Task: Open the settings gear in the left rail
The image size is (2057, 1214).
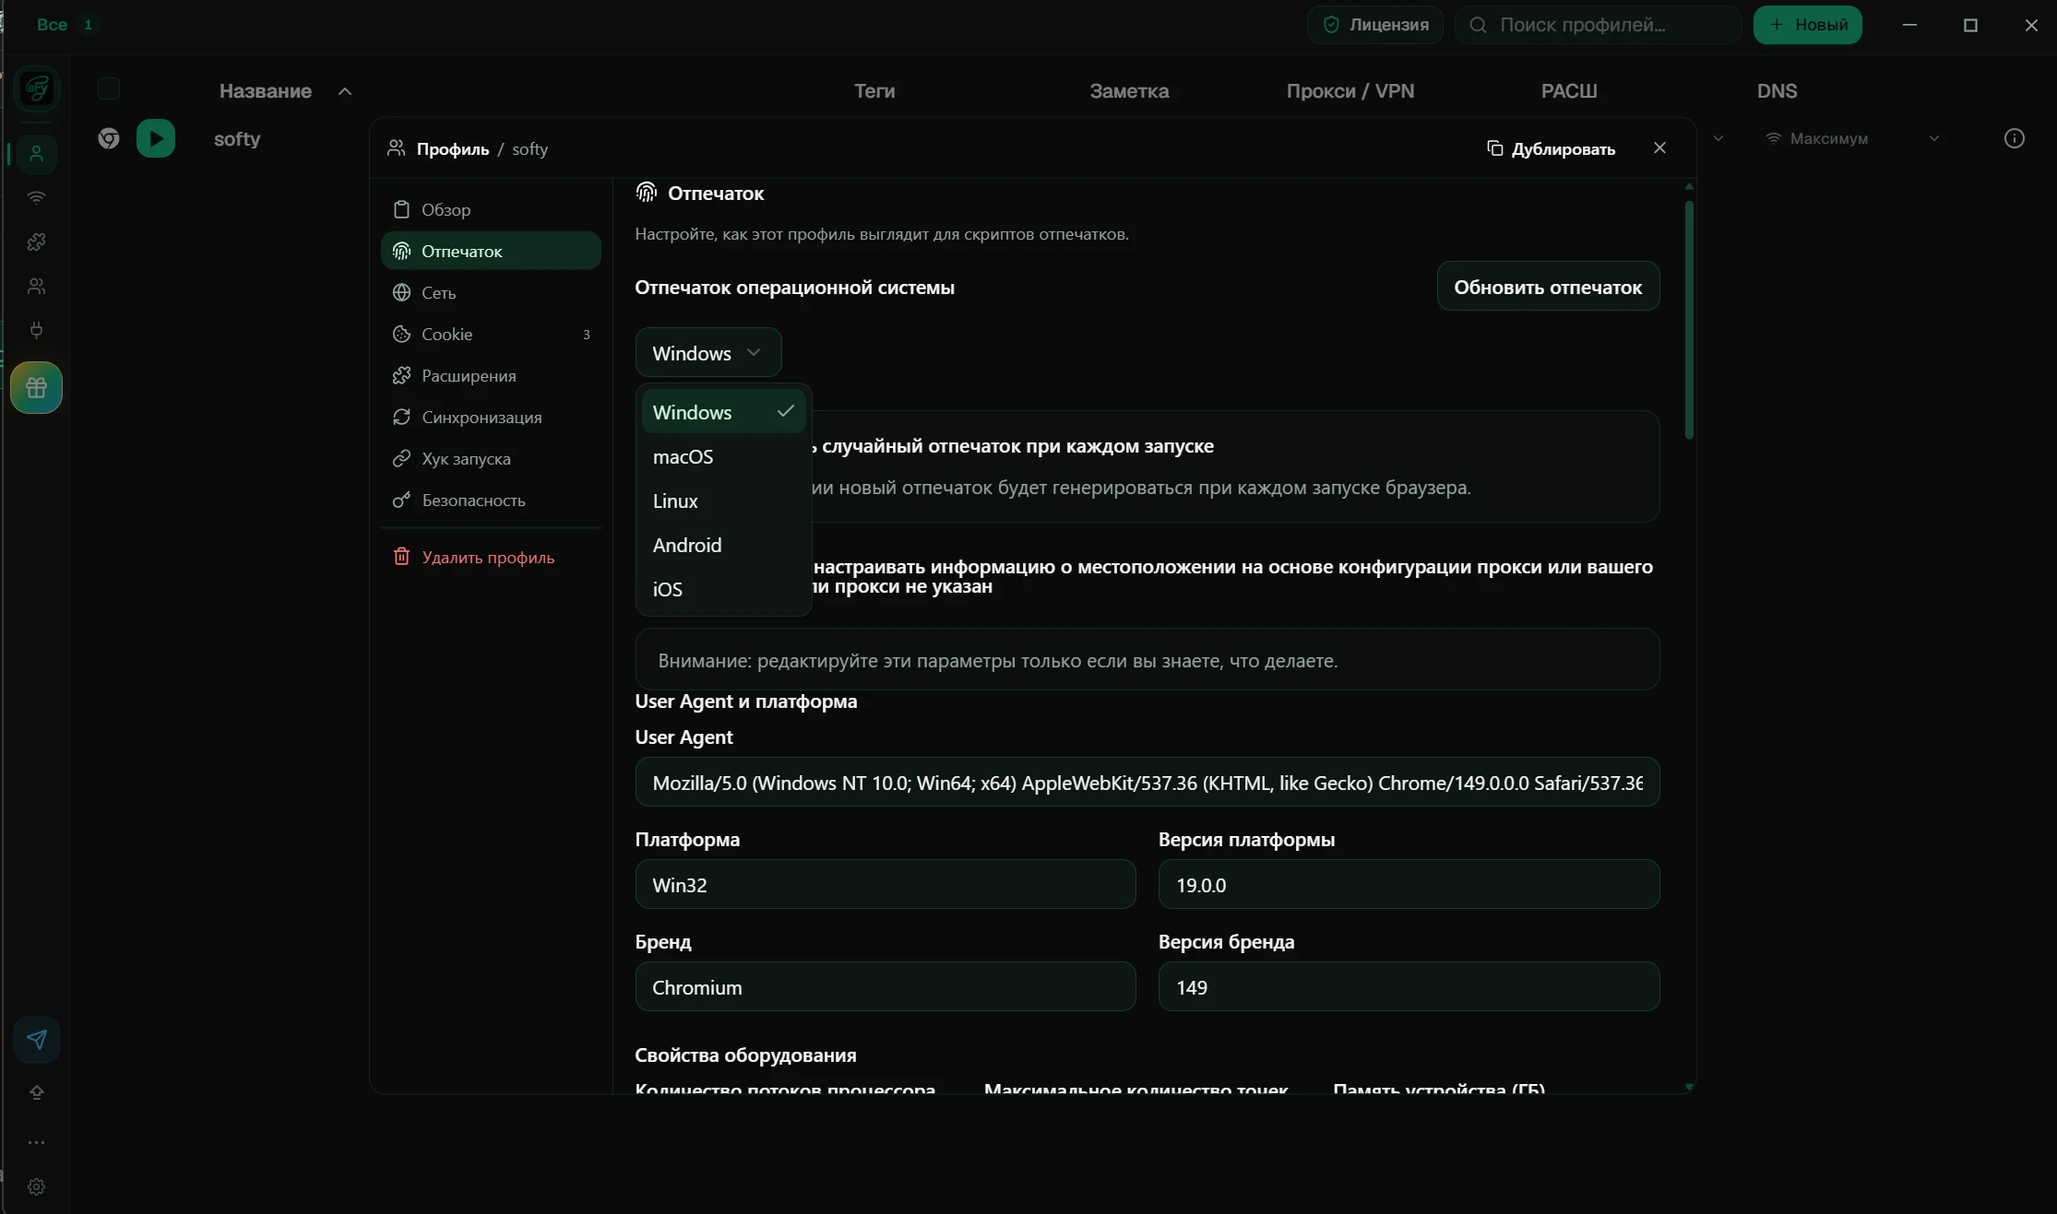Action: click(37, 1186)
